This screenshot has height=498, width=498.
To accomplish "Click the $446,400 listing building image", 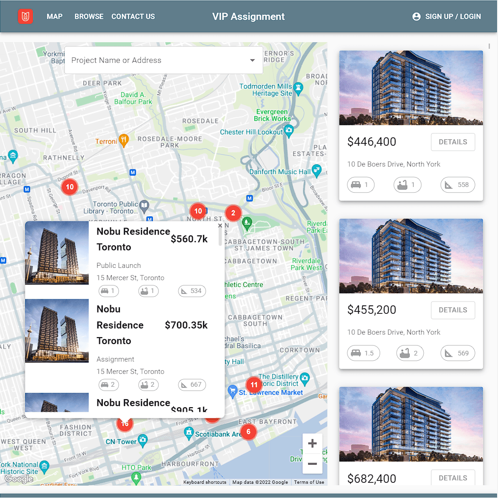I will pos(411,88).
